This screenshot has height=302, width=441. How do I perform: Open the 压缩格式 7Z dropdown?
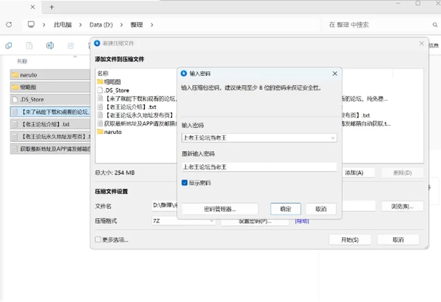(x=184, y=221)
